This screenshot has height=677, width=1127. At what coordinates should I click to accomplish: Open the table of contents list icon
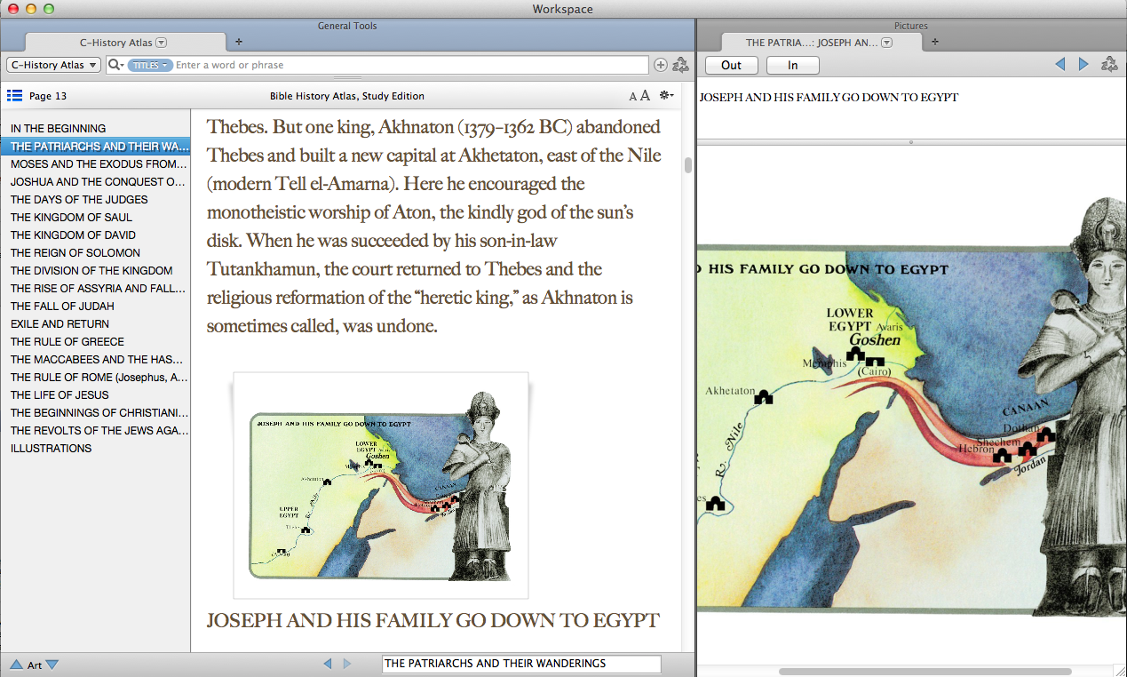click(14, 96)
